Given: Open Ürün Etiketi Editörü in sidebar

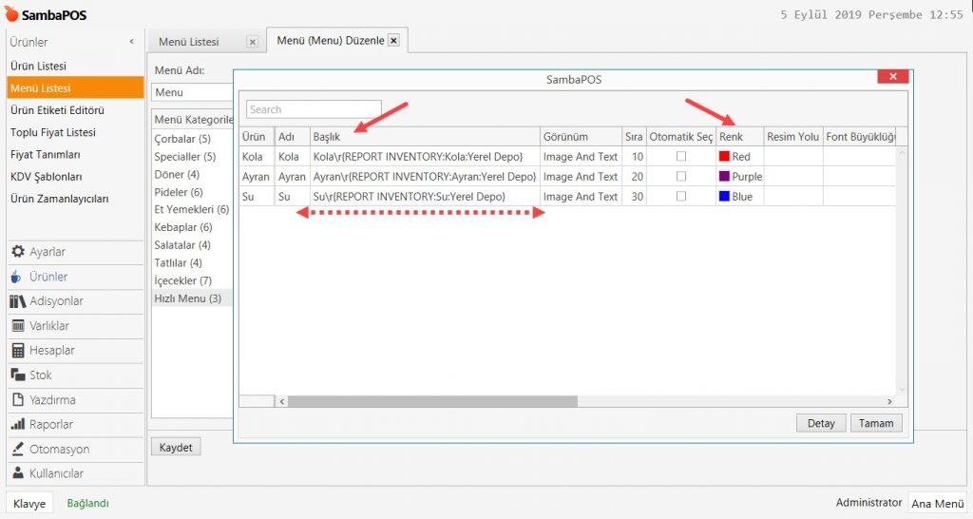Looking at the screenshot, I should (x=57, y=110).
